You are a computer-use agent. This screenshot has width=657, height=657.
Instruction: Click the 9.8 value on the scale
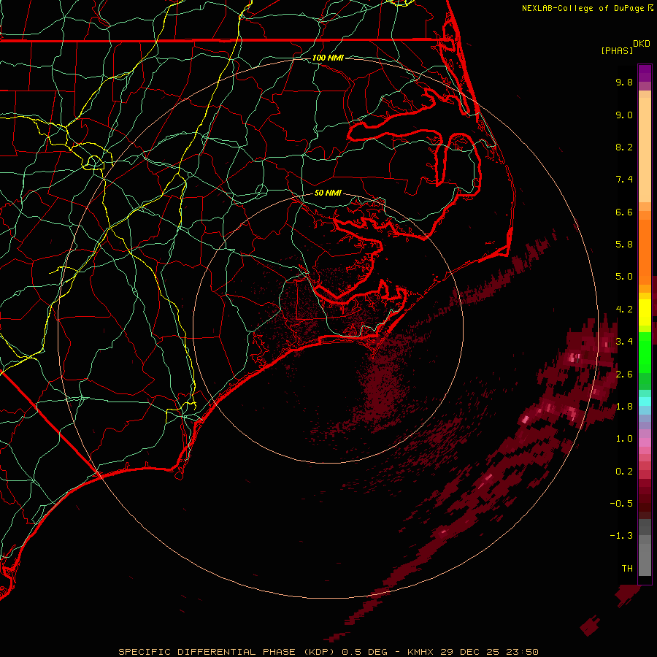624,82
